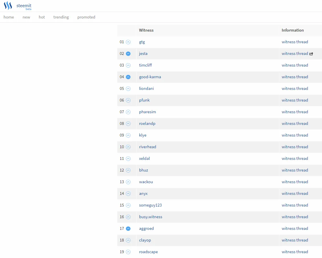
Task: Open pfunk witness profile
Action: 144,100
